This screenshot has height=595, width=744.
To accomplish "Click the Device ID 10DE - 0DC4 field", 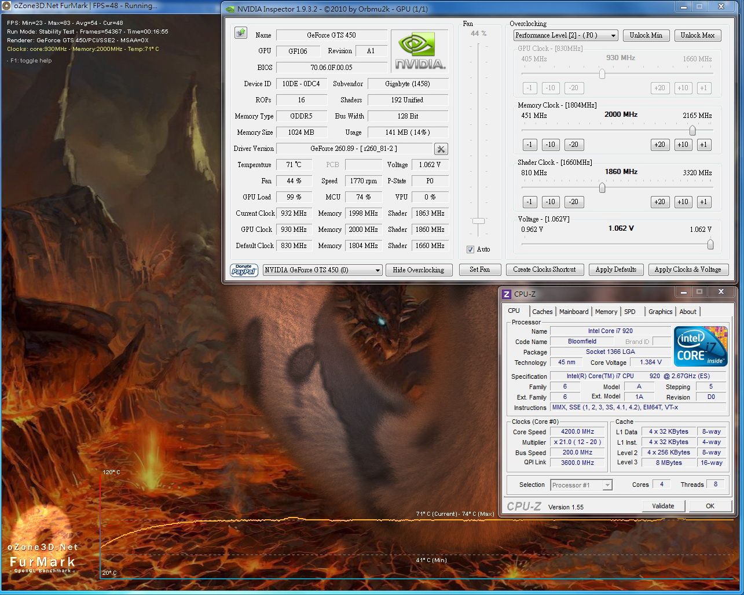I will point(302,84).
